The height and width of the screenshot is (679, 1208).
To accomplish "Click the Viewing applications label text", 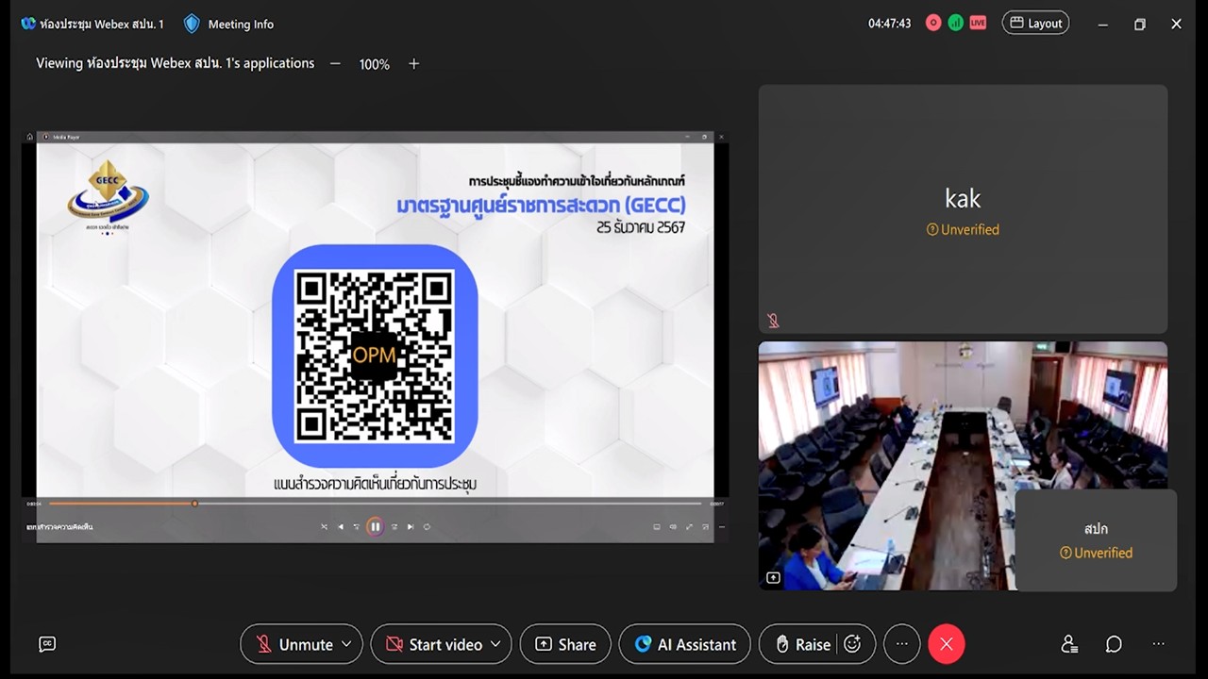I will pyautogui.click(x=176, y=63).
